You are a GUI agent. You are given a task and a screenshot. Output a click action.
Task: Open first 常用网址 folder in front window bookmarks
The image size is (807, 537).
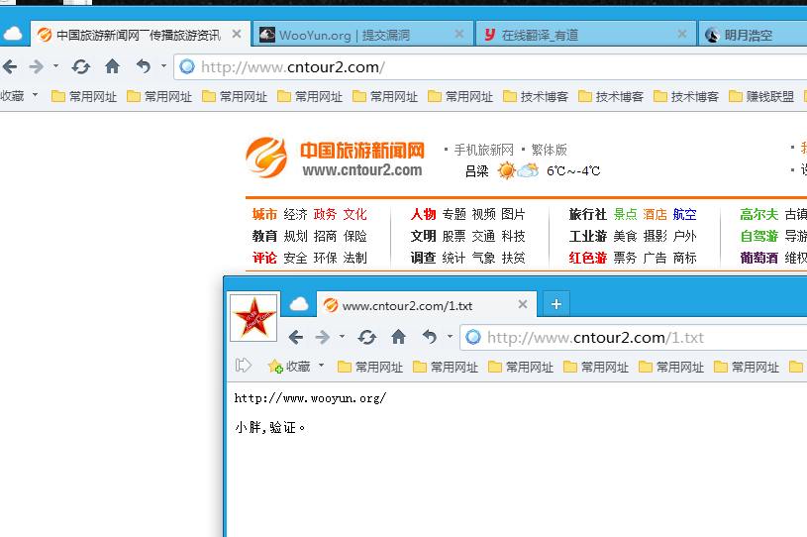click(x=370, y=368)
